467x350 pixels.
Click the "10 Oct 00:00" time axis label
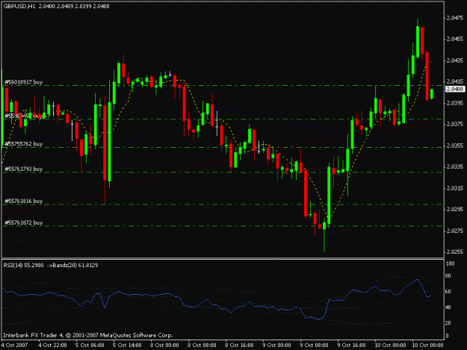(390, 345)
